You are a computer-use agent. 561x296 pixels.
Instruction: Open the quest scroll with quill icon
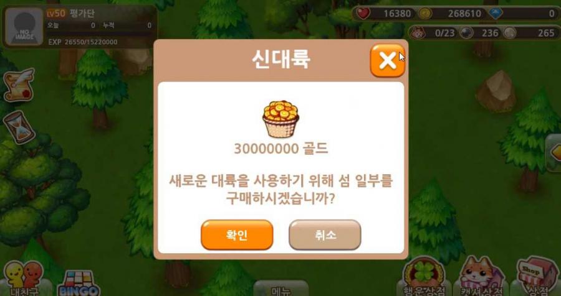[x=19, y=85]
